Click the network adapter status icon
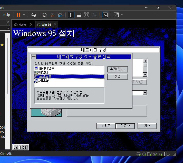183x163 pixels. [155, 154]
